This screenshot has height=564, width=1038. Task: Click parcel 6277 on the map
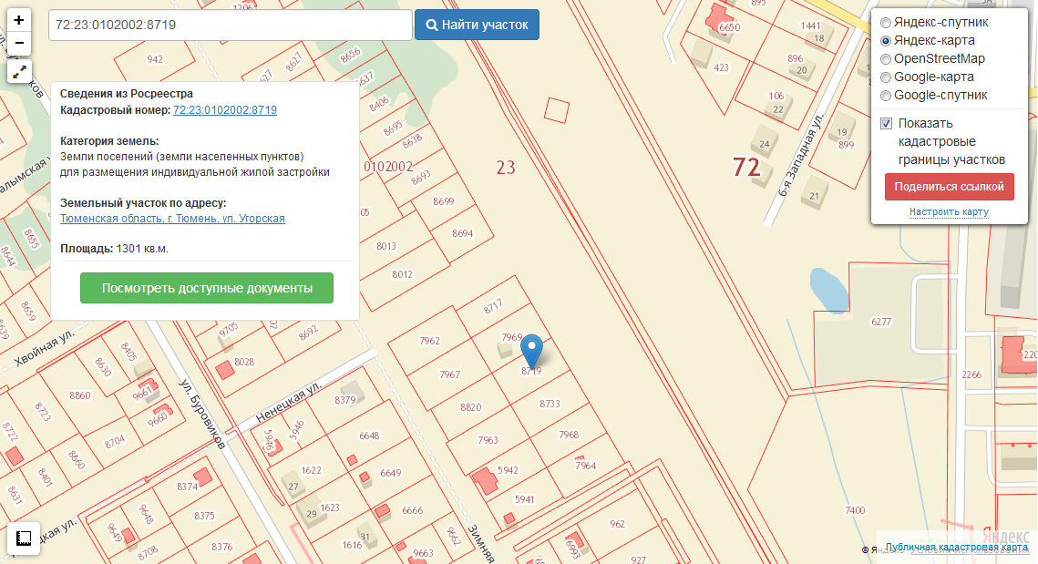[x=881, y=322]
